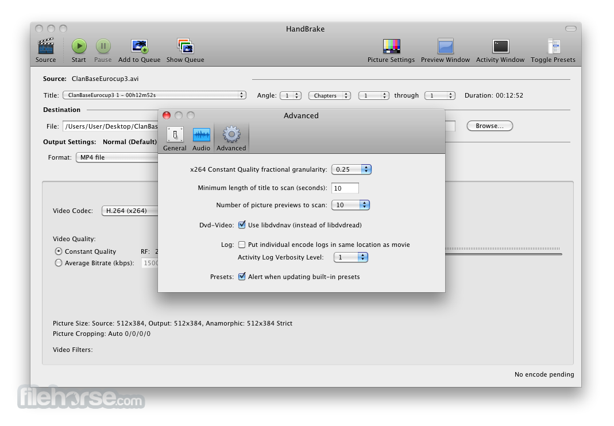Click the Browse... button
Image resolution: width=614 pixels, height=426 pixels.
[490, 126]
